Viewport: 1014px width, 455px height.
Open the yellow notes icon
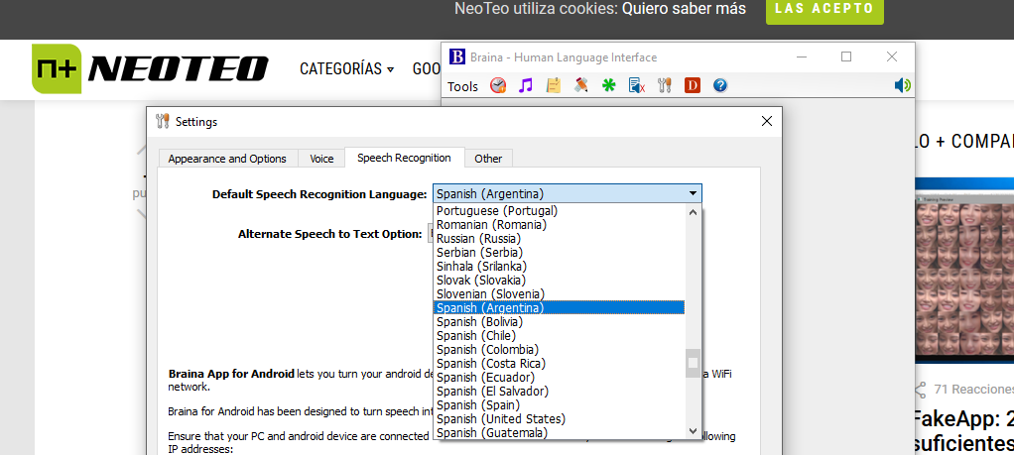(553, 85)
